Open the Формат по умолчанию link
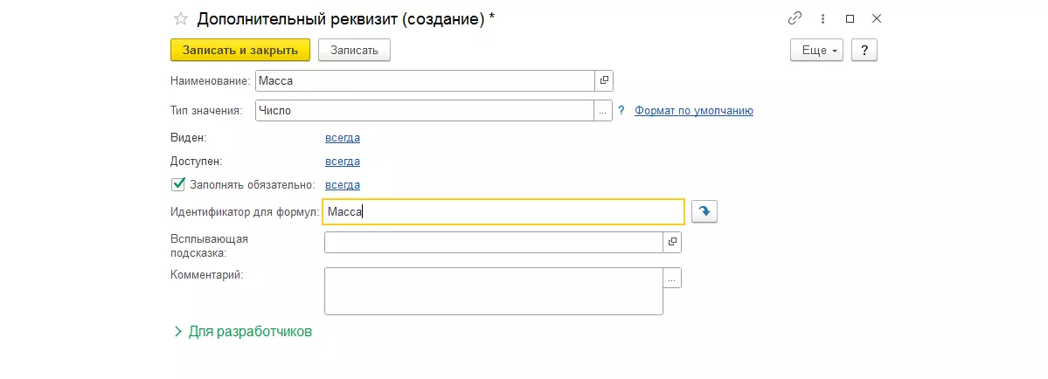Viewport: 1048px width, 379px height. pos(694,111)
